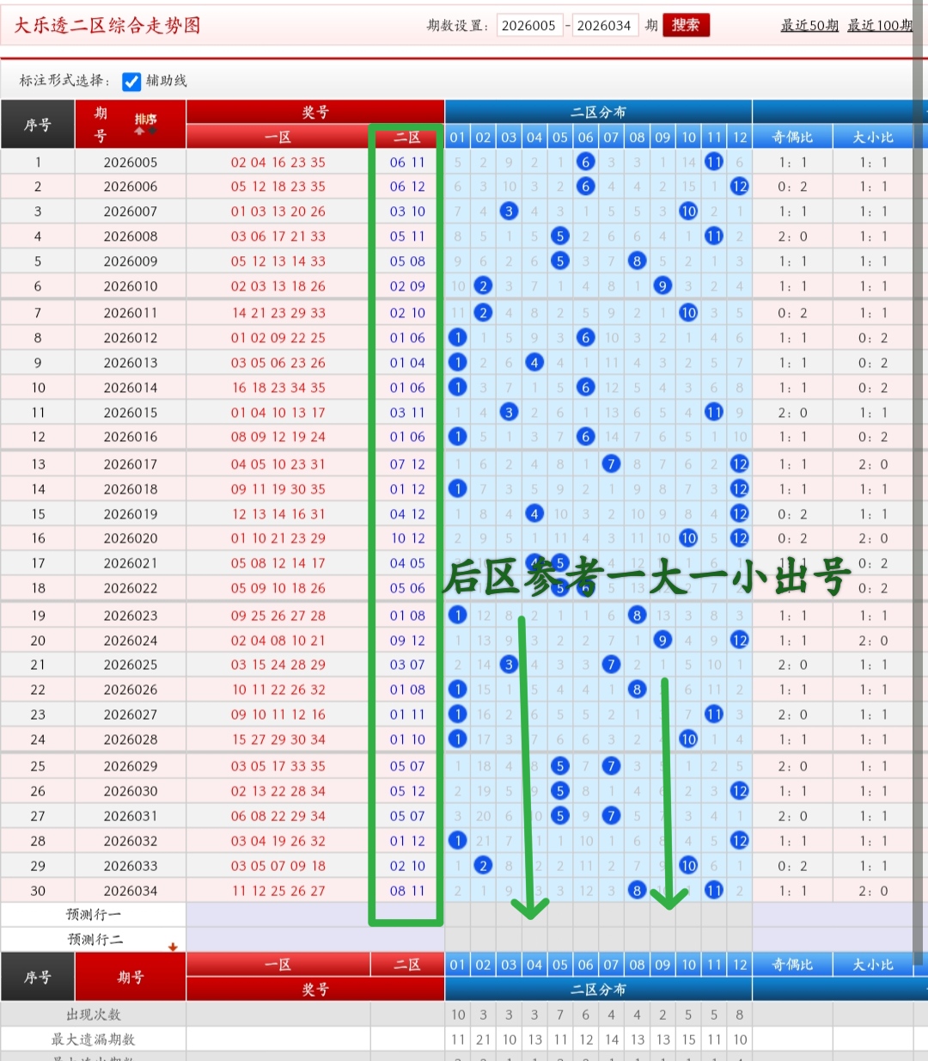The height and width of the screenshot is (1061, 928).
Task: Focus the end period field showing 2026034
Action: [603, 26]
